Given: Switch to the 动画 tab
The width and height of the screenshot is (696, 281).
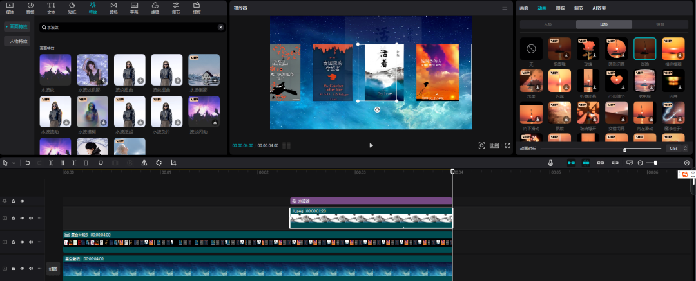Looking at the screenshot, I should 542,8.
